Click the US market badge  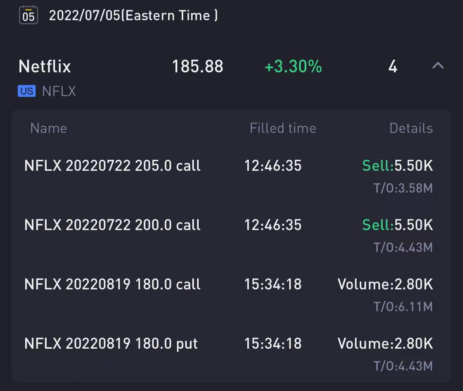[27, 91]
